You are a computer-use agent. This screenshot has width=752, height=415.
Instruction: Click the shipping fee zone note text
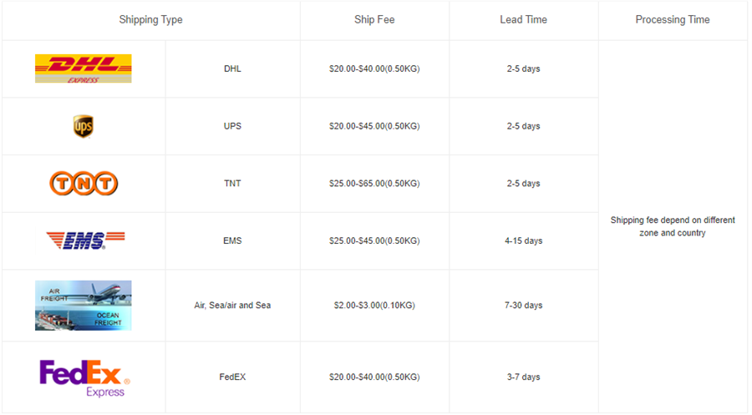coord(673,226)
